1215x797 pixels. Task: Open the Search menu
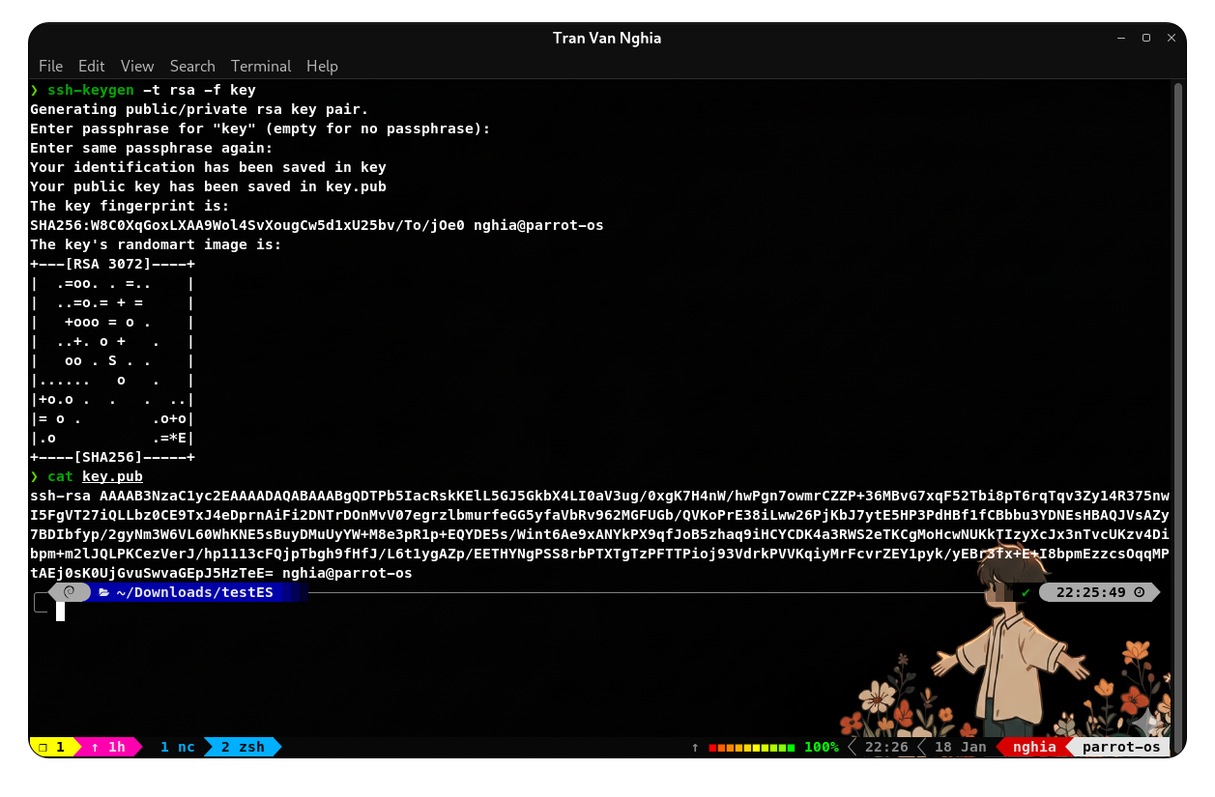tap(192, 66)
